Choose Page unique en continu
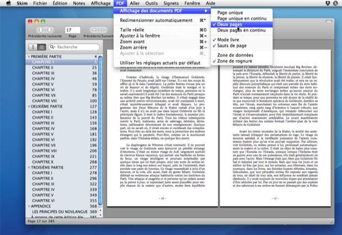Viewport: 342px width, 235px height. pyautogui.click(x=242, y=19)
